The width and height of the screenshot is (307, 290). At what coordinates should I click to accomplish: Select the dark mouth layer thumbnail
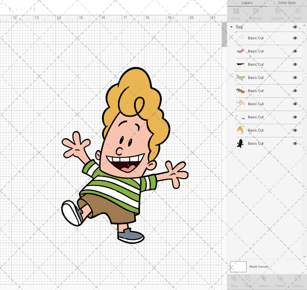pyautogui.click(x=240, y=64)
